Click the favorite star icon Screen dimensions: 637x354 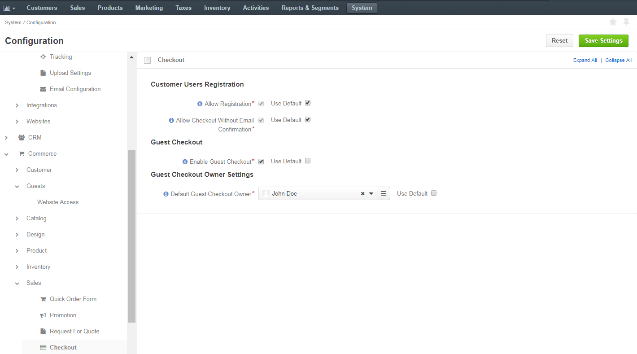point(613,22)
